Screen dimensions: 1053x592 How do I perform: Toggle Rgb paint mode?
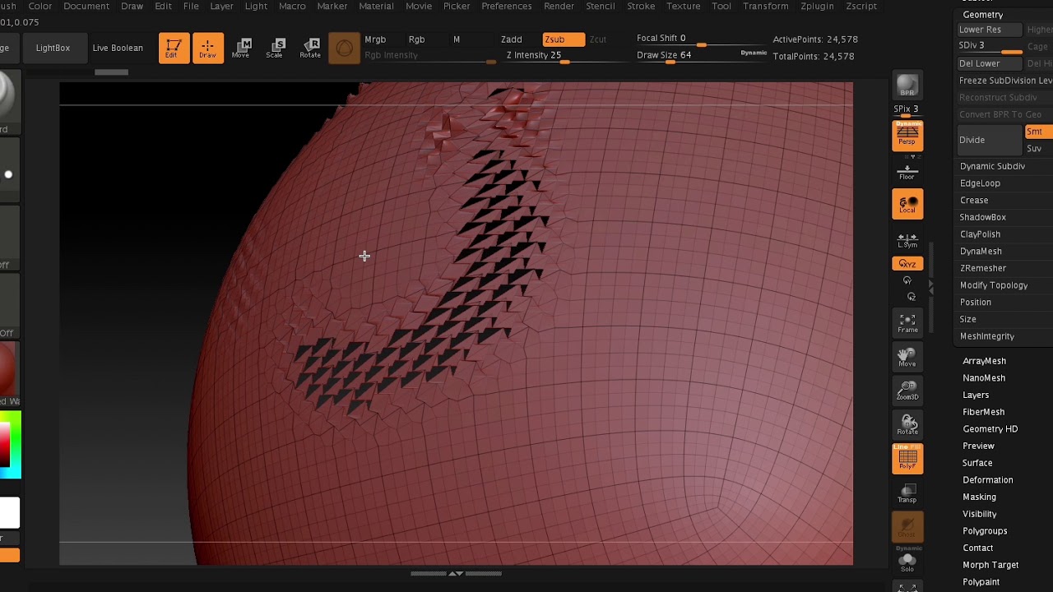(417, 39)
